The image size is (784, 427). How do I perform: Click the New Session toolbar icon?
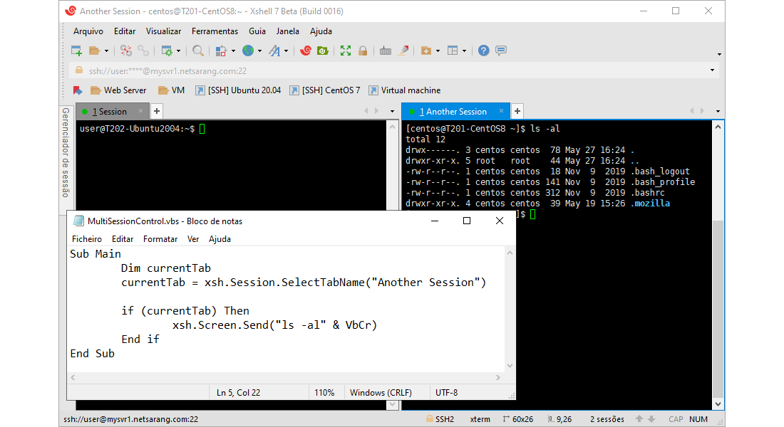(76, 51)
